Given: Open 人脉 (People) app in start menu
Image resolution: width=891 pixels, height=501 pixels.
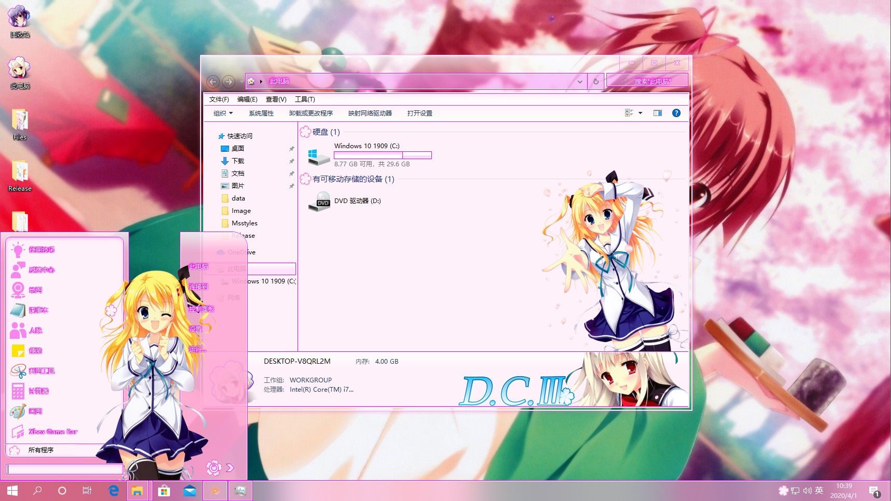Looking at the screenshot, I should click(27, 331).
